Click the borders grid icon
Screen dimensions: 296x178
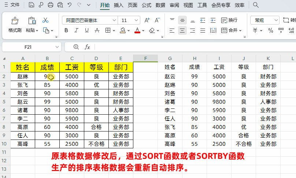tap(108, 30)
